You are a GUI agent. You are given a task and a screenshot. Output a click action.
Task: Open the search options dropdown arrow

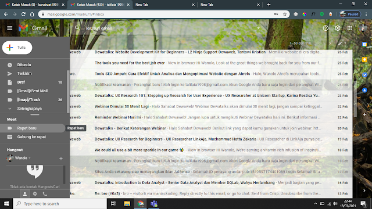pyautogui.click(x=258, y=28)
